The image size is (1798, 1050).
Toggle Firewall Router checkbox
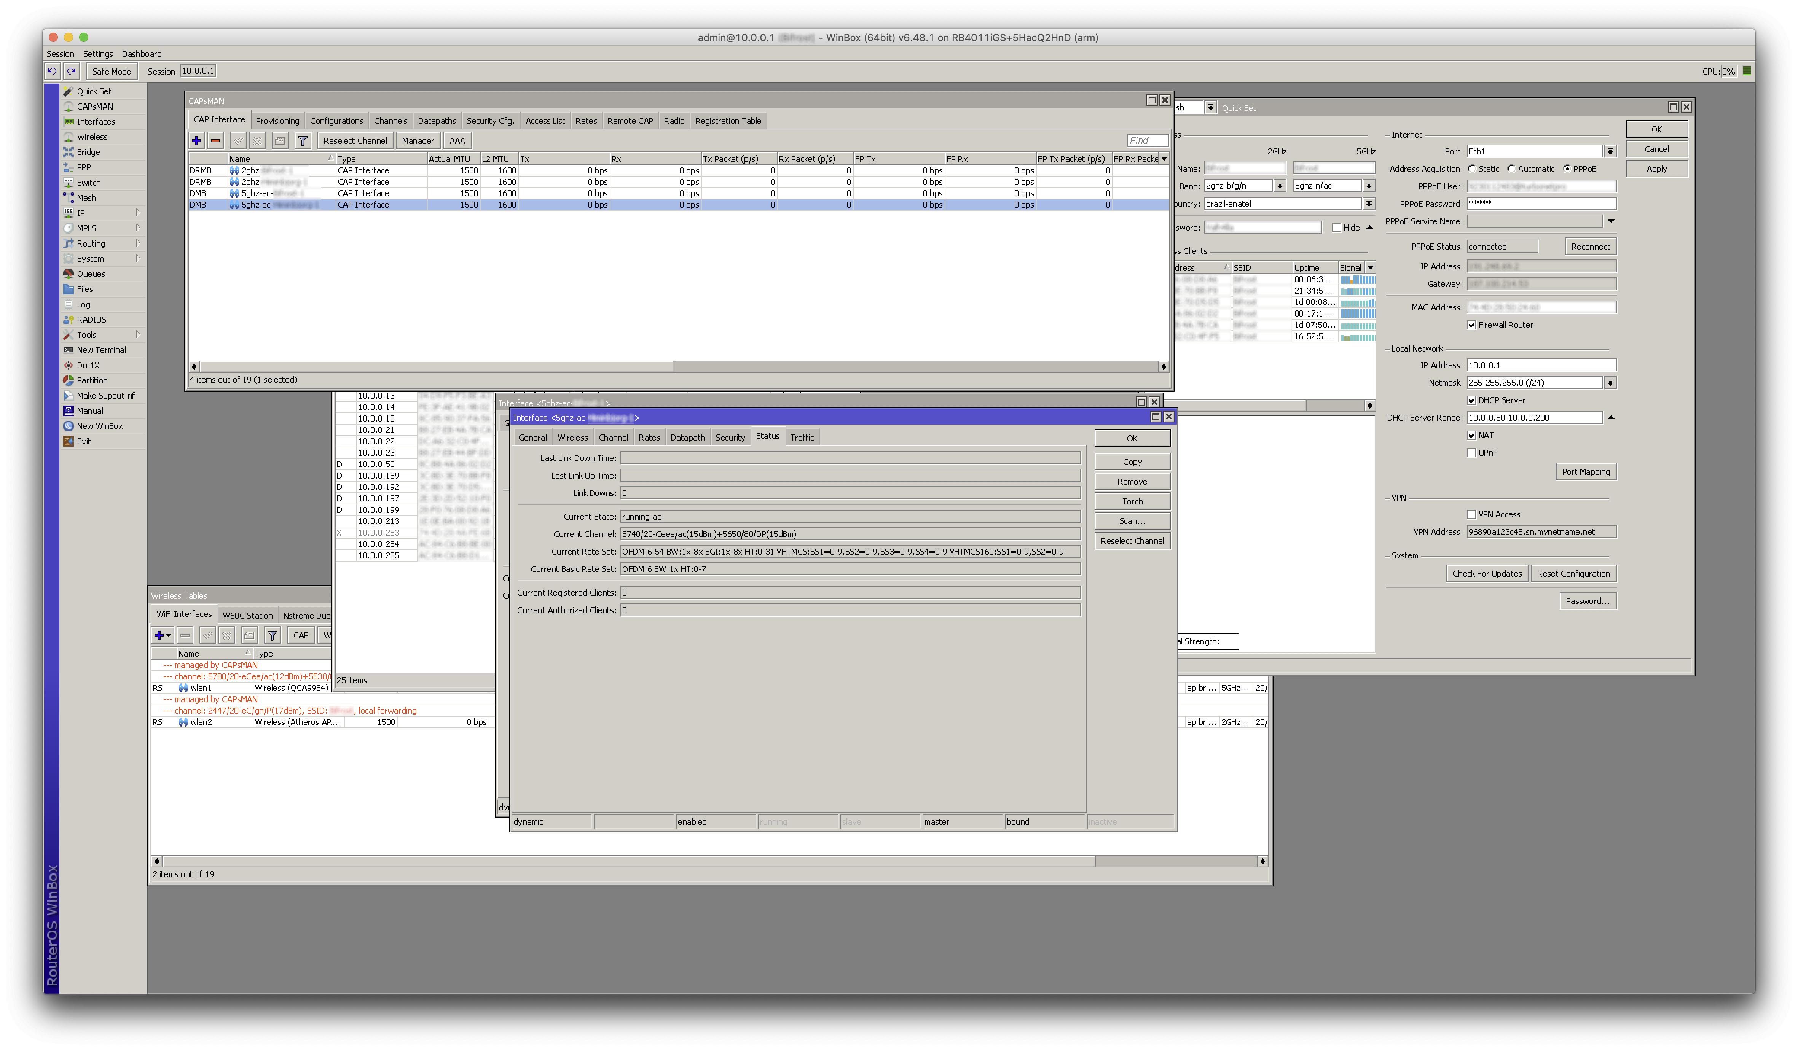[x=1471, y=325]
